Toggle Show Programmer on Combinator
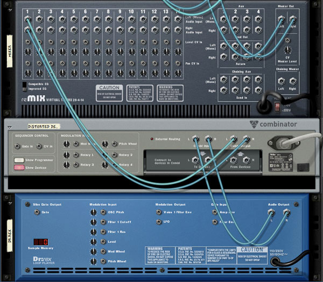The image size is (323, 282). pos(19,160)
